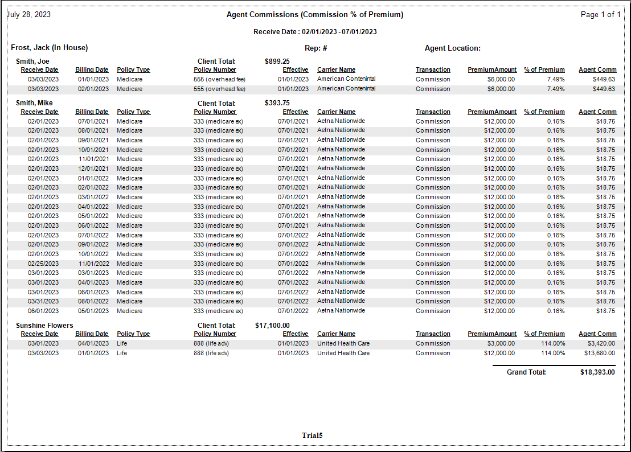Click the % of Premium column header
Image resolution: width=631 pixels, height=452 pixels.
click(544, 69)
